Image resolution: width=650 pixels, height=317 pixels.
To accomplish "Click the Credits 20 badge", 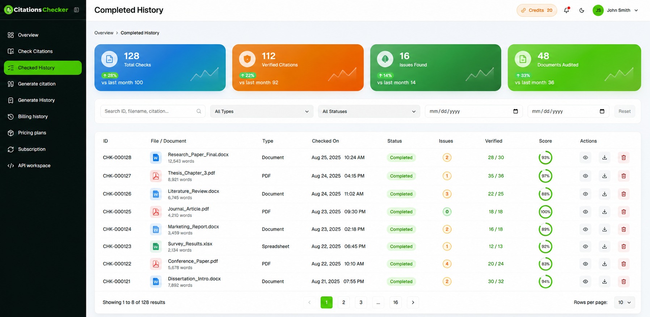I will coord(537,10).
